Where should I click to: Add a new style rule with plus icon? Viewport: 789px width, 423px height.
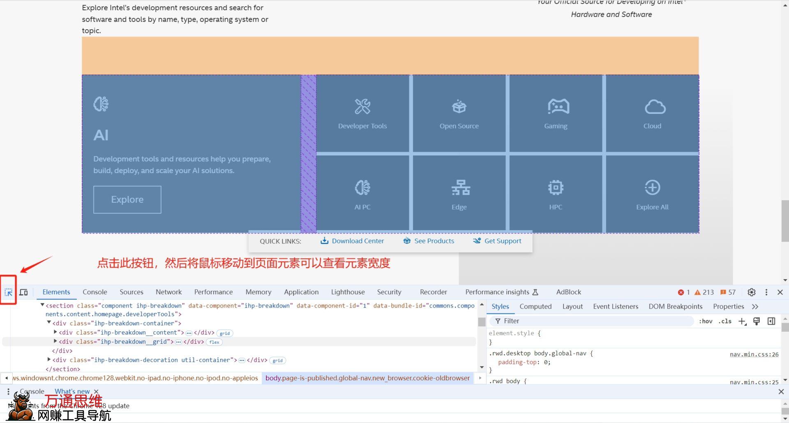pyautogui.click(x=742, y=321)
